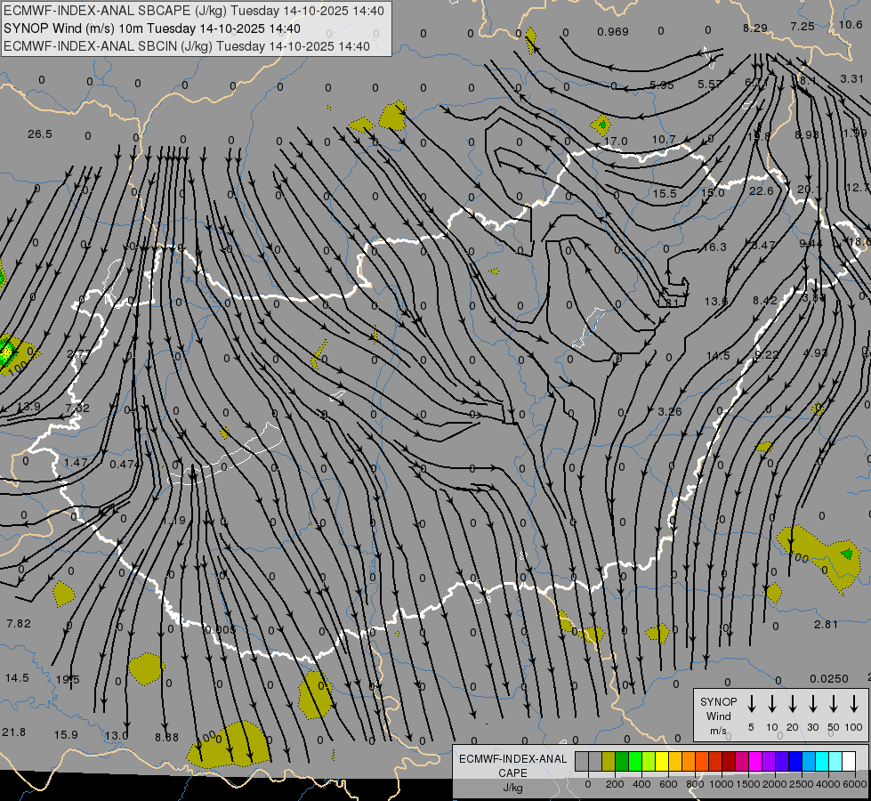
Task: Click the 100 m/s wind arrow in legend
Action: [x=854, y=704]
